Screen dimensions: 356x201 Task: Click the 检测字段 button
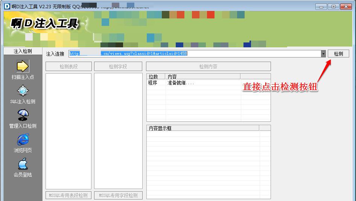point(118,66)
